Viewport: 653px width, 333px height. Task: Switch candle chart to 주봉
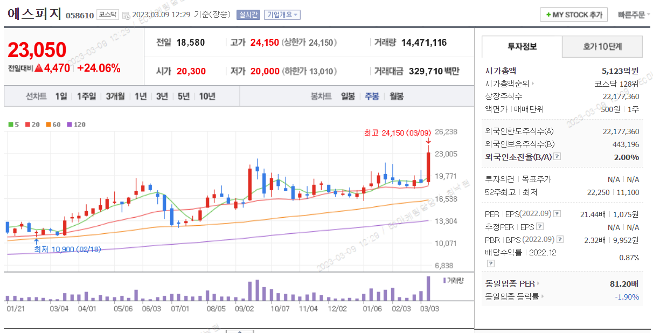coord(372,96)
